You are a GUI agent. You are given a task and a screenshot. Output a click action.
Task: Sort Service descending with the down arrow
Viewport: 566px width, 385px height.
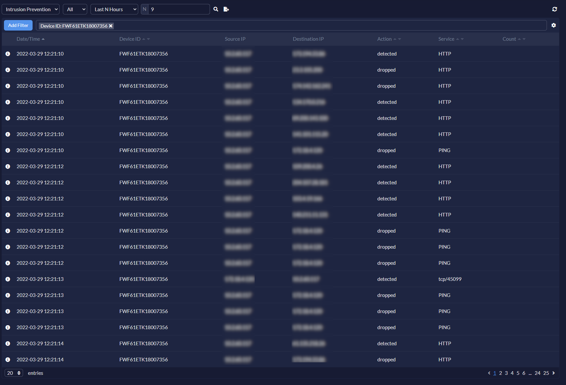coord(462,39)
